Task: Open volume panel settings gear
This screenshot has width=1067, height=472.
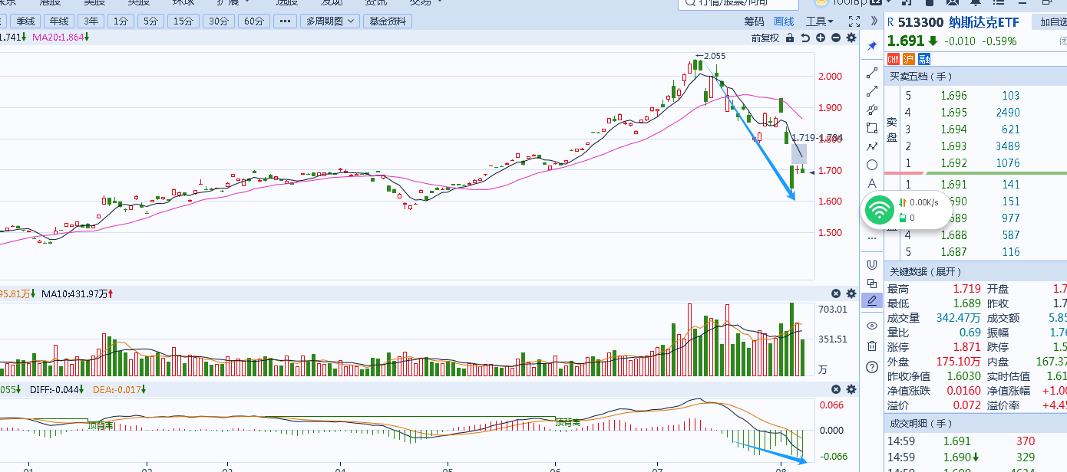Action: [851, 293]
